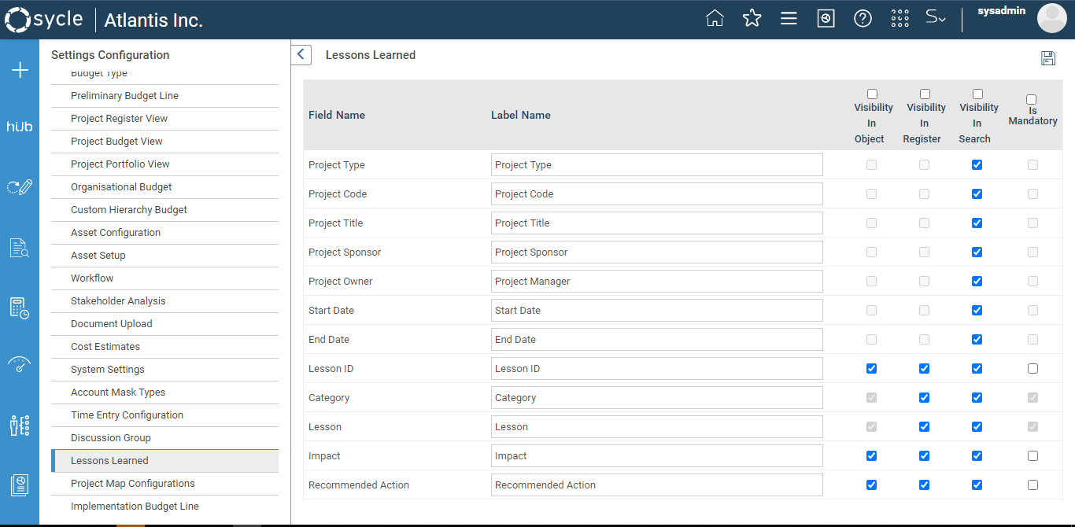Viewport: 1075px width, 527px height.
Task: Edit the Project Manager label field
Action: 657,282
